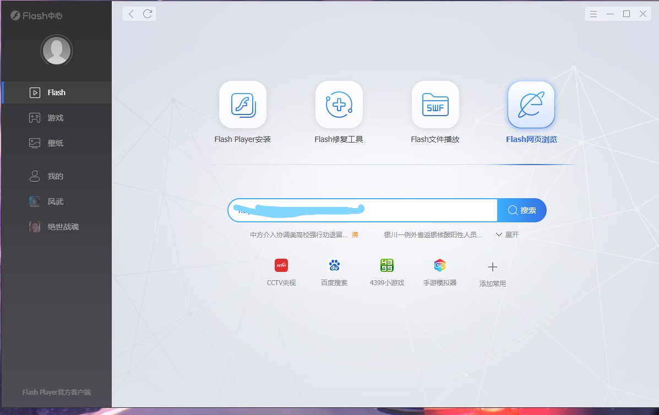Open CCTV央视 shortcut
This screenshot has height=415, width=659.
click(x=281, y=272)
